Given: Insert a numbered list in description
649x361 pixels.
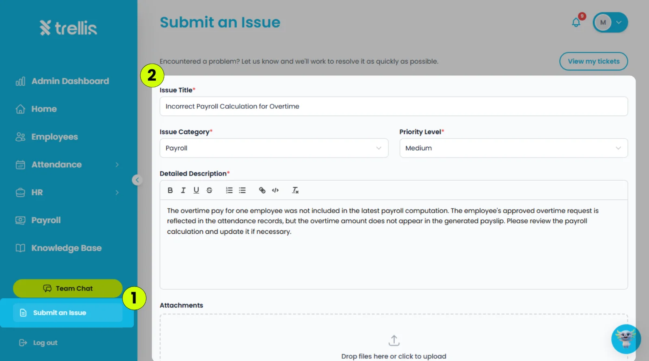Looking at the screenshot, I should [x=229, y=190].
